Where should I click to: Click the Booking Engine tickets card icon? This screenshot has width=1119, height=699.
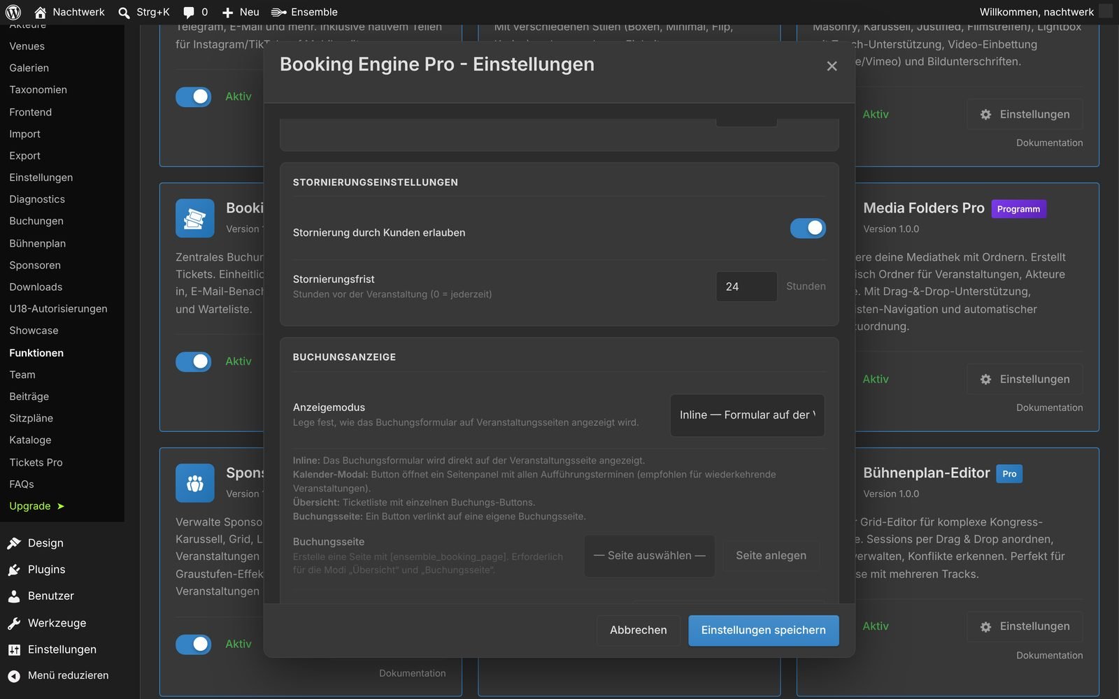(195, 218)
